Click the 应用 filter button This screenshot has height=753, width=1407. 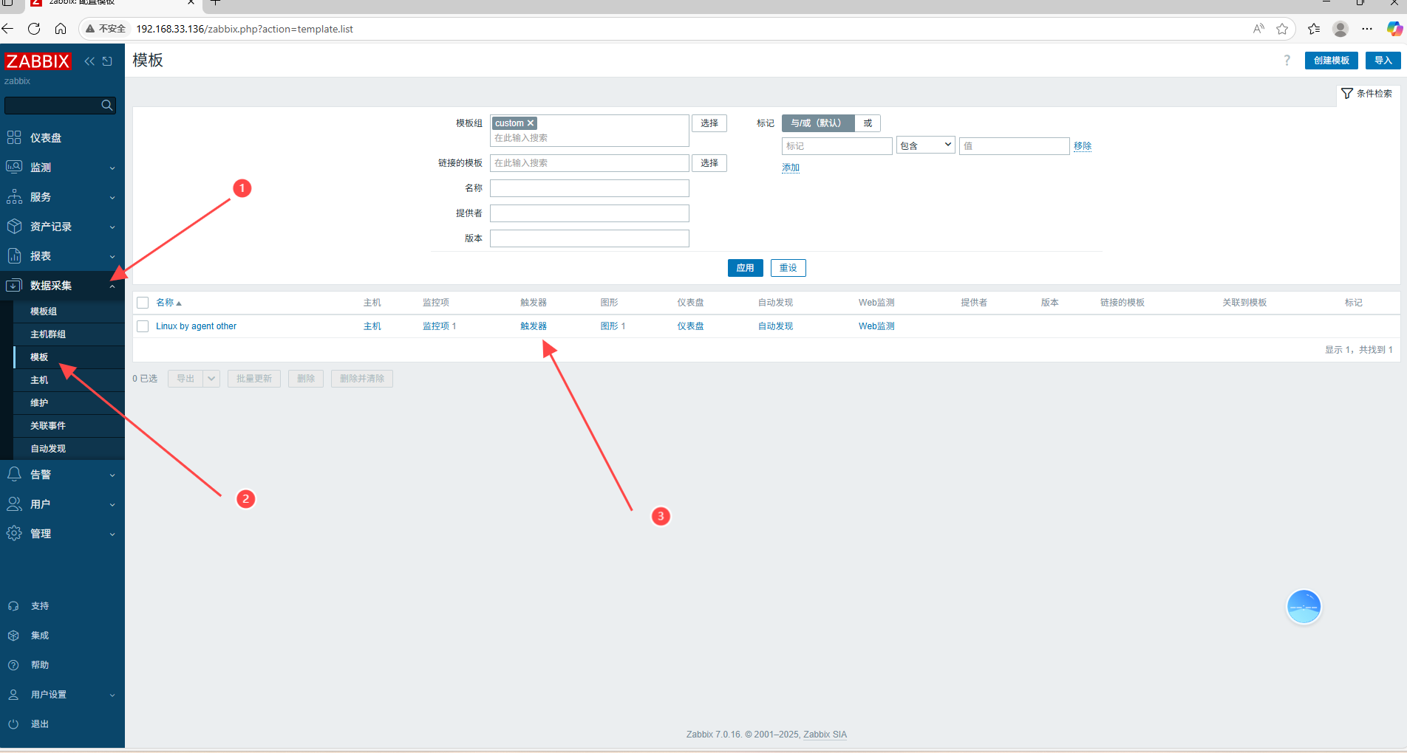(745, 268)
